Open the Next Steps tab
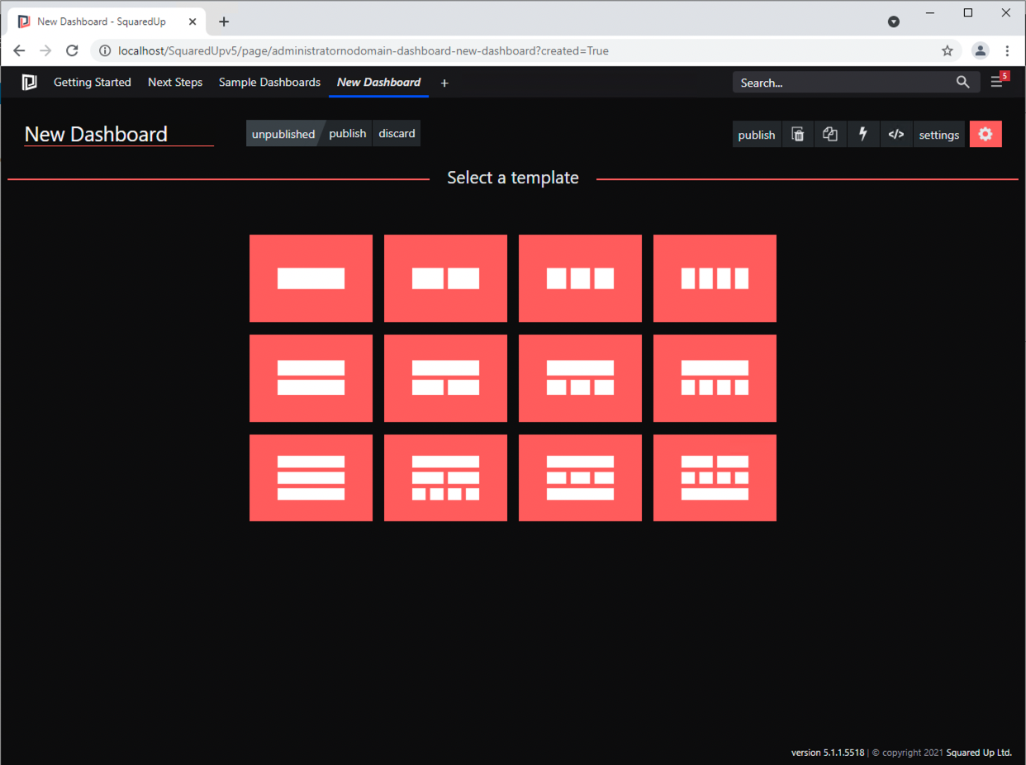The width and height of the screenshot is (1026, 765). pos(175,83)
